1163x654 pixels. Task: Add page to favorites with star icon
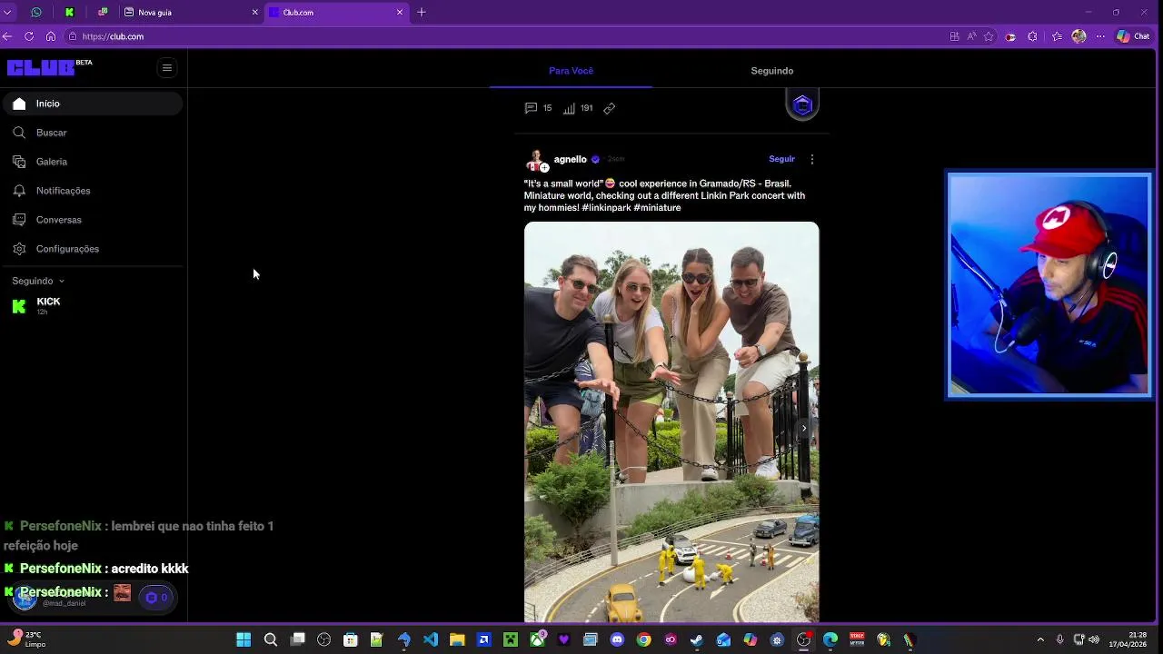pyautogui.click(x=988, y=36)
